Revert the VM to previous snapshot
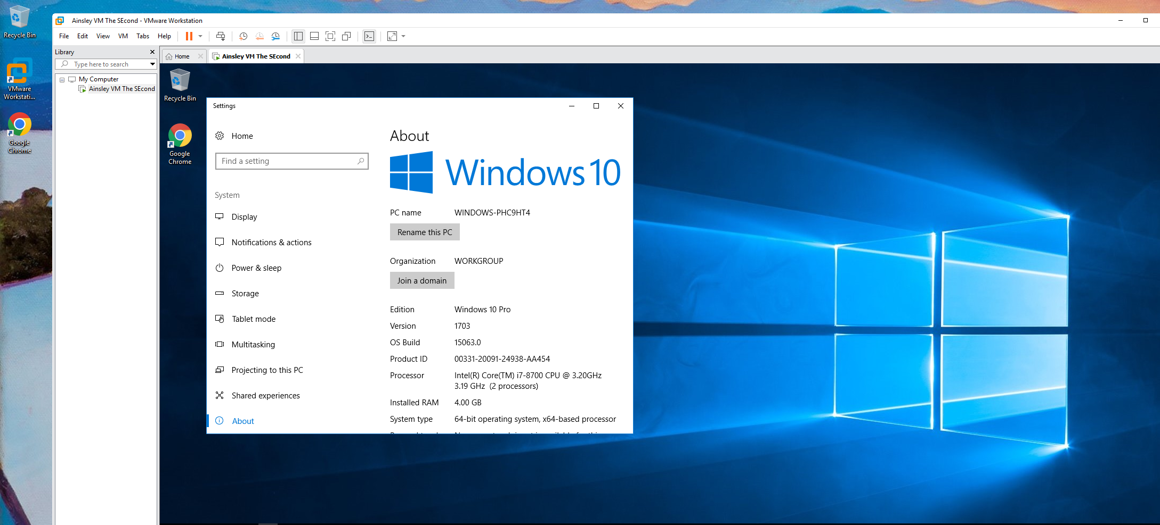 (259, 36)
